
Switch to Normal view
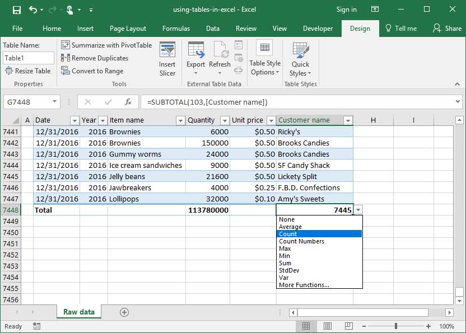(x=306, y=326)
